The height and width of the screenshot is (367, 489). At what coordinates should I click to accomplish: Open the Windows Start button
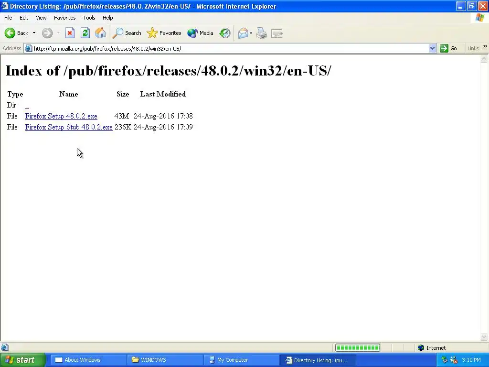point(23,360)
